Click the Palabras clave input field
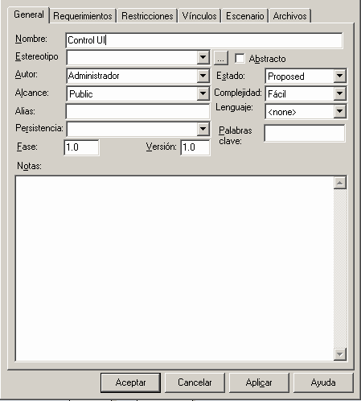 click(x=305, y=133)
